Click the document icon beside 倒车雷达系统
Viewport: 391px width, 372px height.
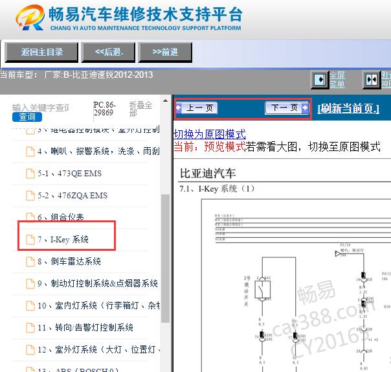click(x=30, y=262)
